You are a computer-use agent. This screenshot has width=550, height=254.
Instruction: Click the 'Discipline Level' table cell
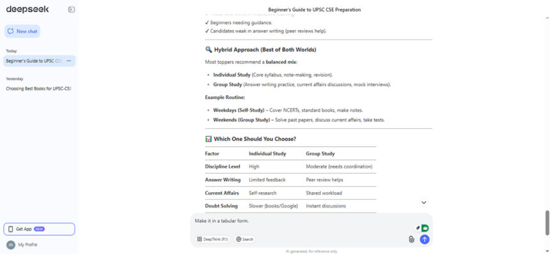pos(223,167)
